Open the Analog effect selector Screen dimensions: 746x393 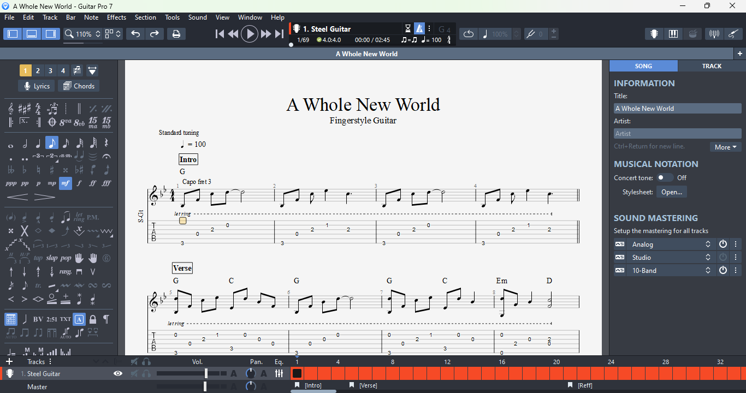tap(671, 244)
